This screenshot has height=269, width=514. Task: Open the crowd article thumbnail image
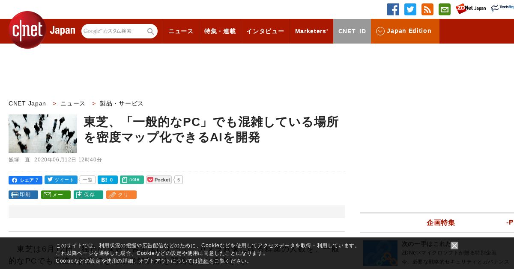tap(43, 134)
